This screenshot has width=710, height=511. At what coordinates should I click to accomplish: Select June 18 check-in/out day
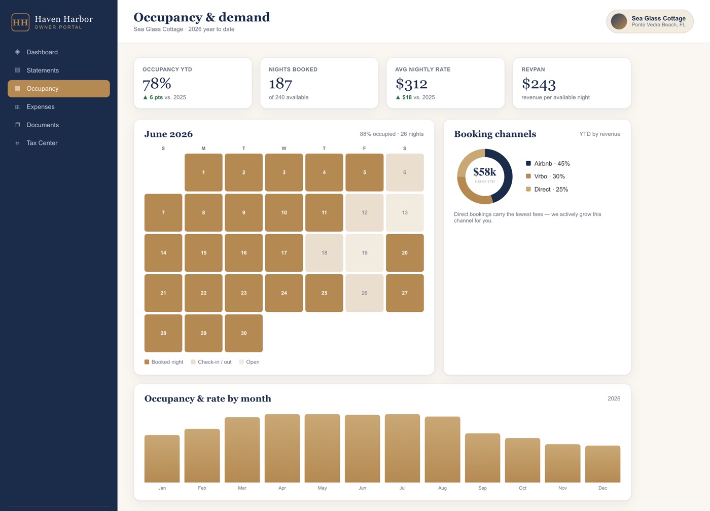tap(324, 253)
